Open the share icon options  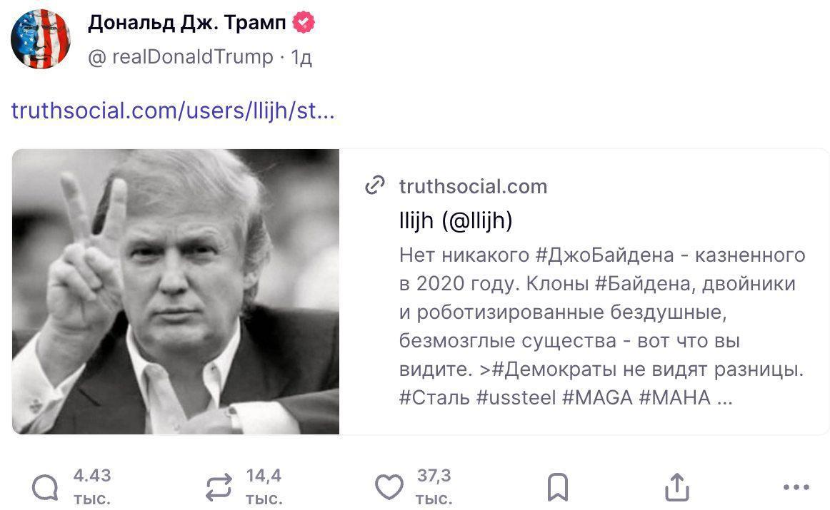(676, 488)
